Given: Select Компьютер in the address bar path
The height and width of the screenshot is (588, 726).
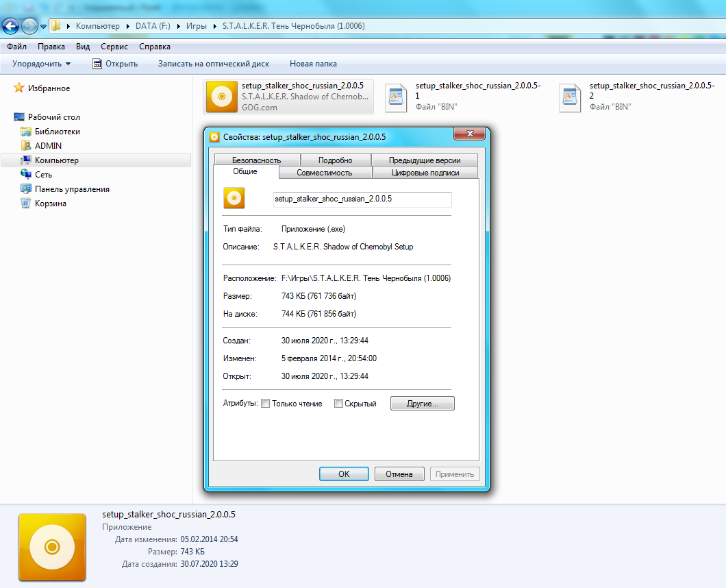Looking at the screenshot, I should (98, 26).
